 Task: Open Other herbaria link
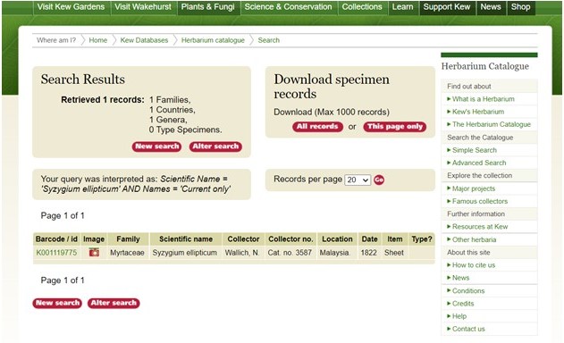click(474, 239)
